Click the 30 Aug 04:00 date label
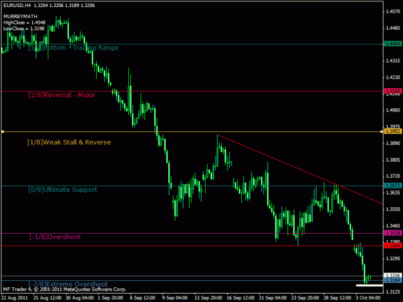Screen dimensions: 403x302 [80, 298]
